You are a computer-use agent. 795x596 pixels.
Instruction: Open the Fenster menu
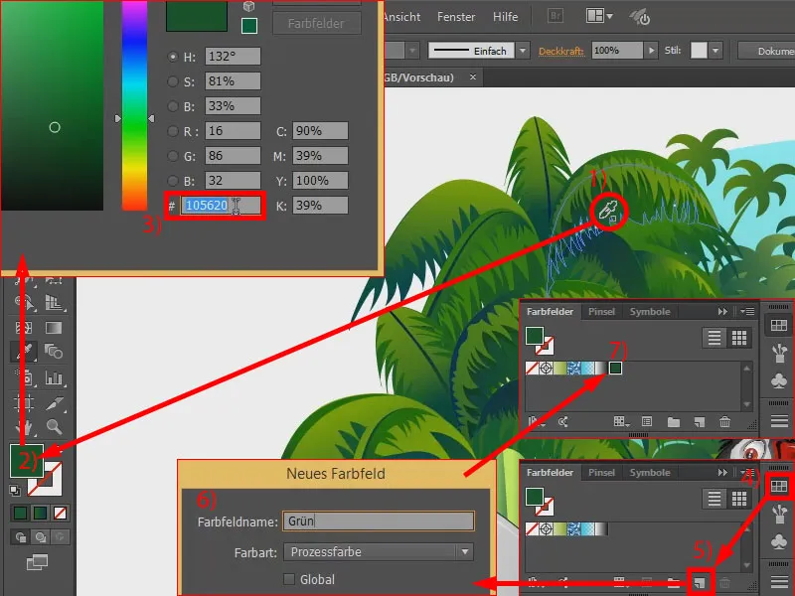pos(456,17)
